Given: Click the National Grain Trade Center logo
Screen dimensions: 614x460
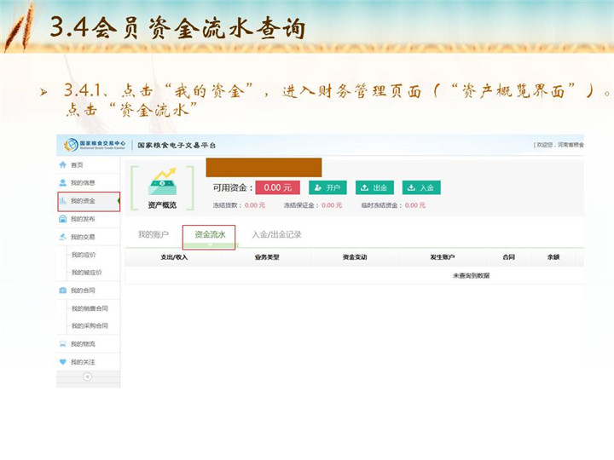Looking at the screenshot, I should pos(95,145).
